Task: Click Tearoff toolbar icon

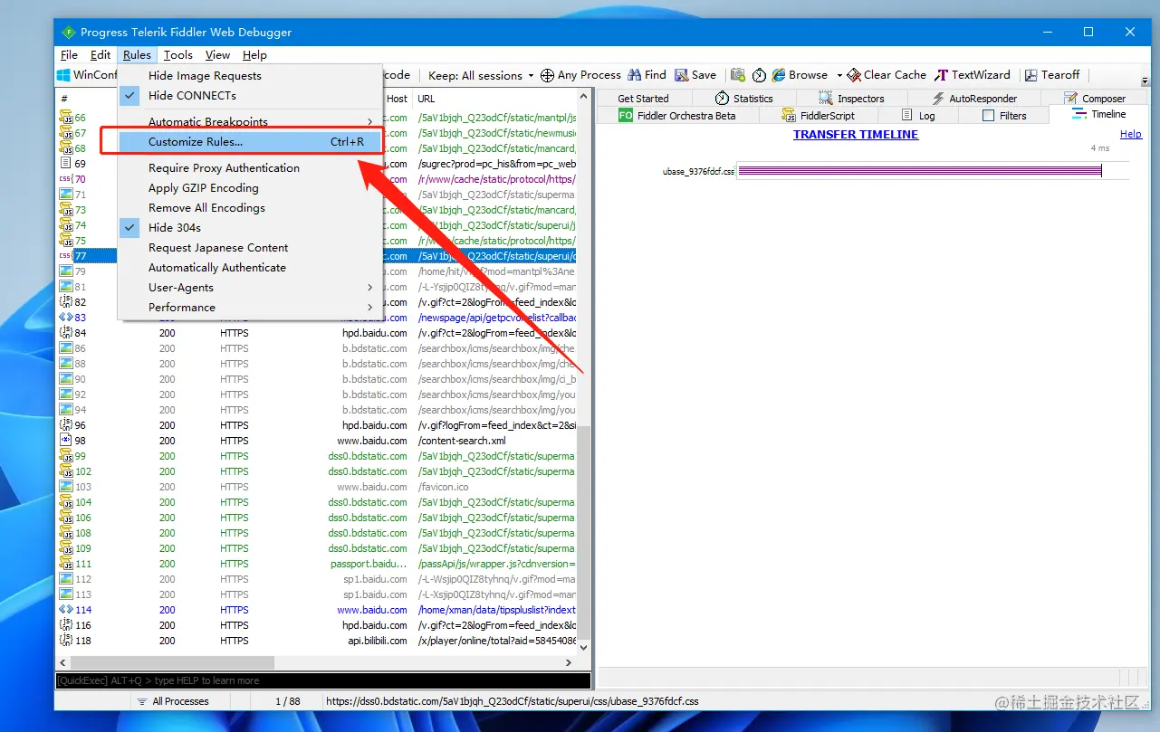Action: [1031, 75]
